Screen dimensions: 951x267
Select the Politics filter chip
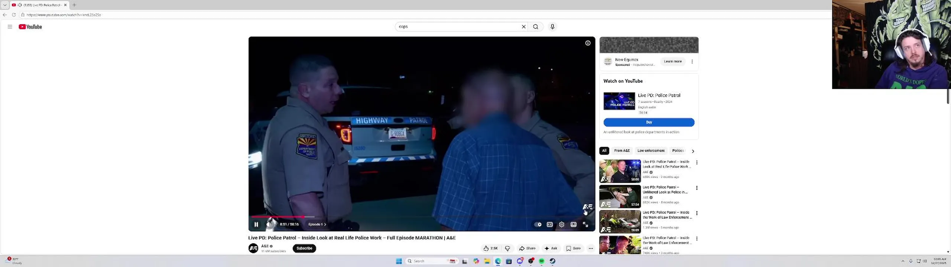pyautogui.click(x=678, y=151)
